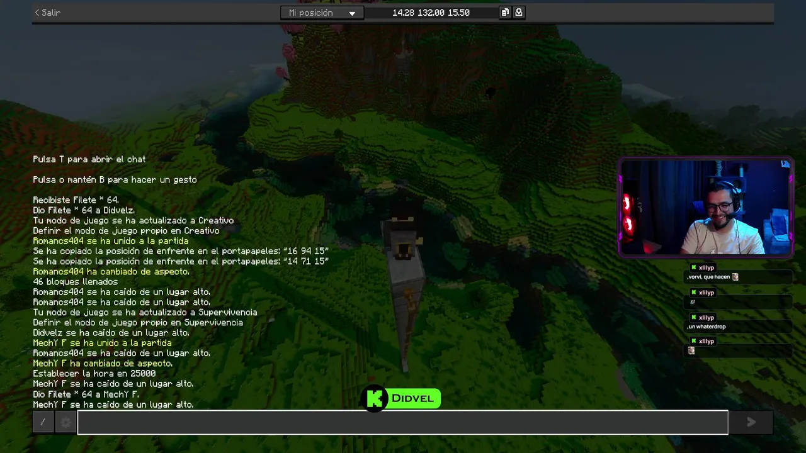Click the send message arrow button
The width and height of the screenshot is (806, 453).
point(751,422)
